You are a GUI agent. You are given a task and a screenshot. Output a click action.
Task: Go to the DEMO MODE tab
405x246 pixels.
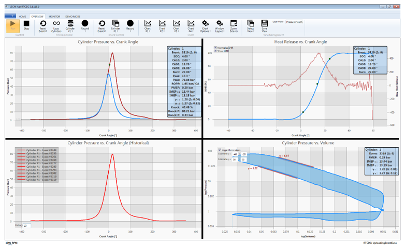73,16
